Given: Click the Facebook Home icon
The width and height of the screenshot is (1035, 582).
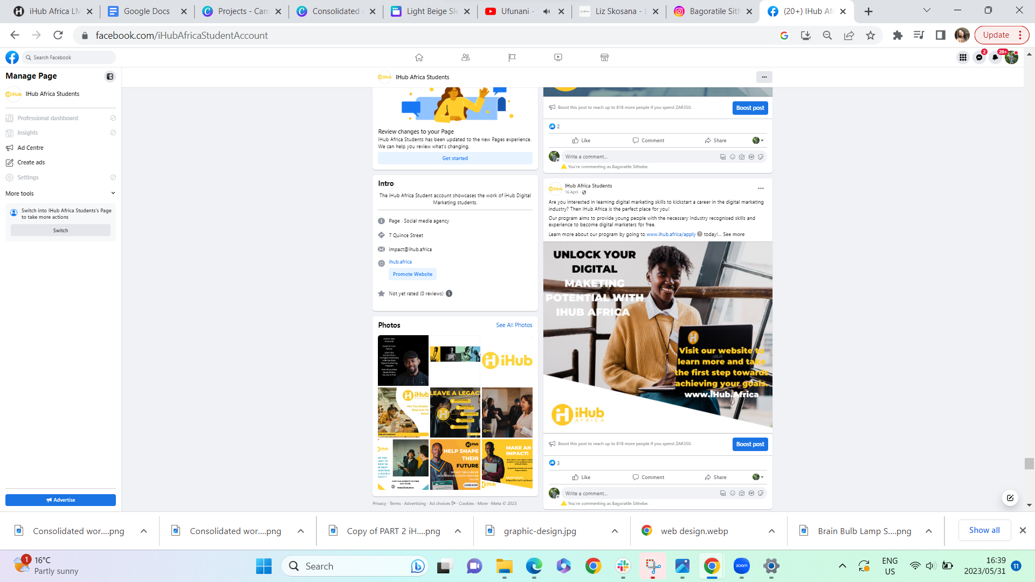Looking at the screenshot, I should coord(419,57).
